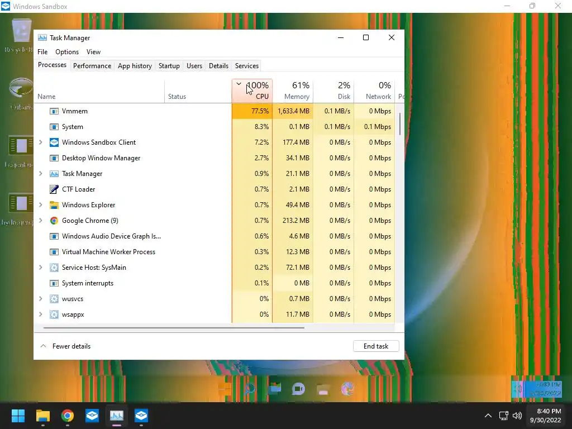The width and height of the screenshot is (572, 429).
Task: Open the Recycle Bin on sandbox desktop
Action: pyautogui.click(x=21, y=36)
